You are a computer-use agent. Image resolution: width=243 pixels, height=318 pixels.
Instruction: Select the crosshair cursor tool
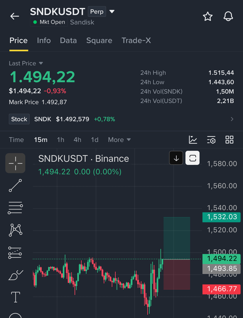(x=15, y=163)
